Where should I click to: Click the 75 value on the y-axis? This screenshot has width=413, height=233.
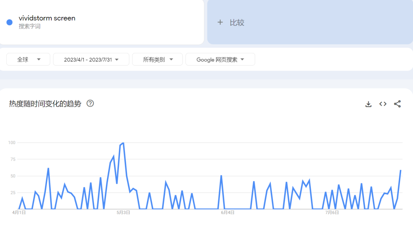(13, 159)
